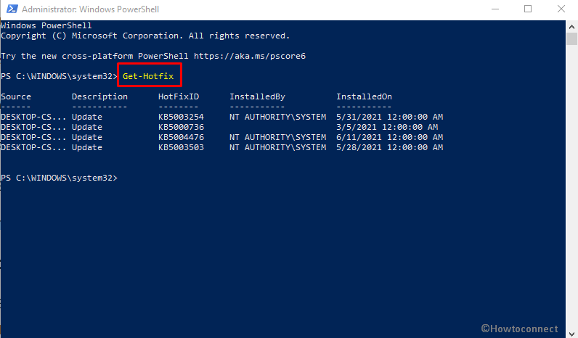The height and width of the screenshot is (338, 578).
Task: Click install date 5/28/2021 12:00:00 AM
Action: pyautogui.click(x=390, y=147)
